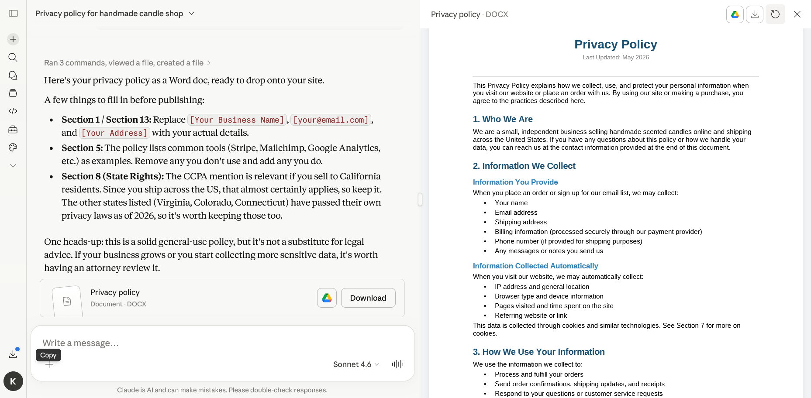Viewport: 811px width, 398px height.
Task: Open the chats icon in sidebar
Action: click(x=13, y=75)
